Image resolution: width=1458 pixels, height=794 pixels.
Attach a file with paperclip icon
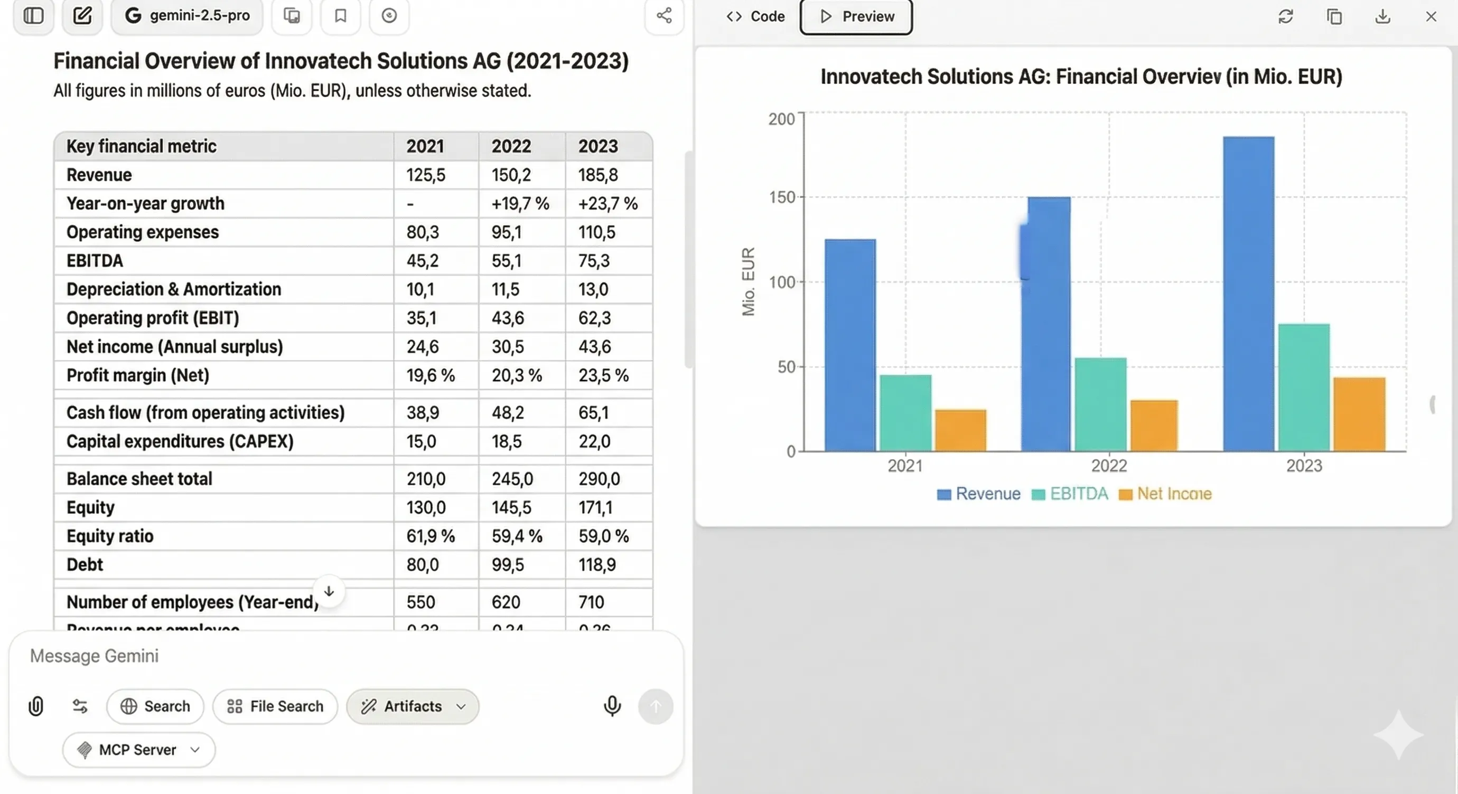[36, 706]
